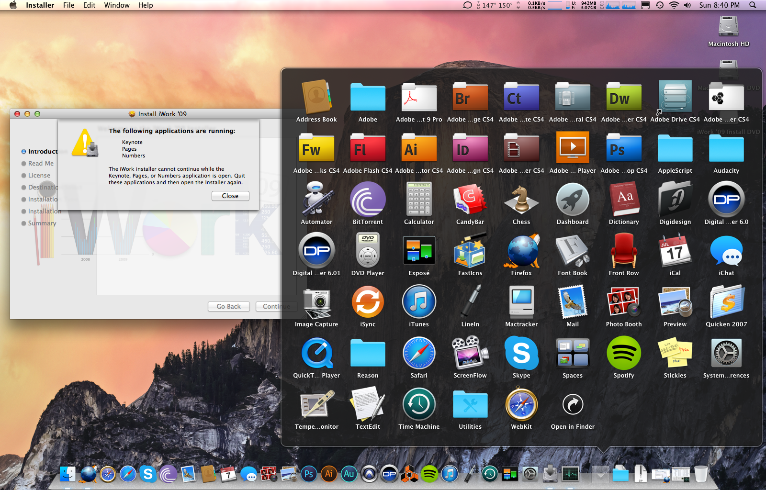Open BitTorrent in the Applications grid
The width and height of the screenshot is (766, 490).
point(368,200)
